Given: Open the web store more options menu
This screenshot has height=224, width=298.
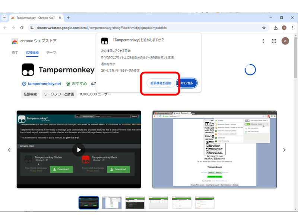Looking at the screenshot, I should (x=263, y=41).
